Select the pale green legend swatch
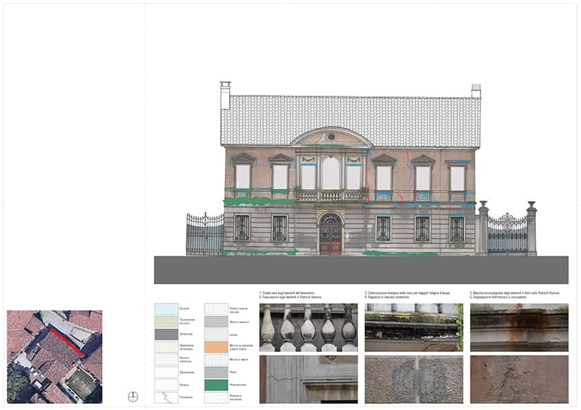 166,322
